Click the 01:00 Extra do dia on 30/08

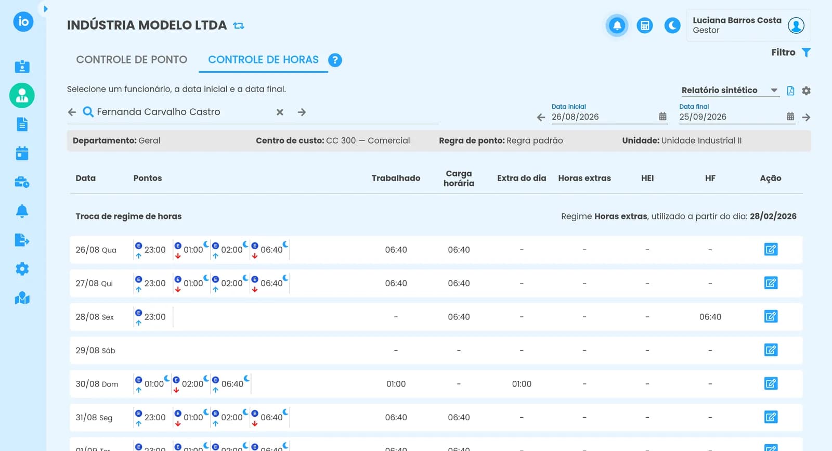pyautogui.click(x=522, y=384)
